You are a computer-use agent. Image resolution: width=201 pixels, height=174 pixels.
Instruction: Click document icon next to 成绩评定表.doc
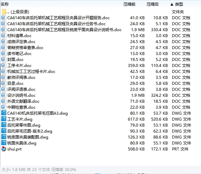pos(4,41)
